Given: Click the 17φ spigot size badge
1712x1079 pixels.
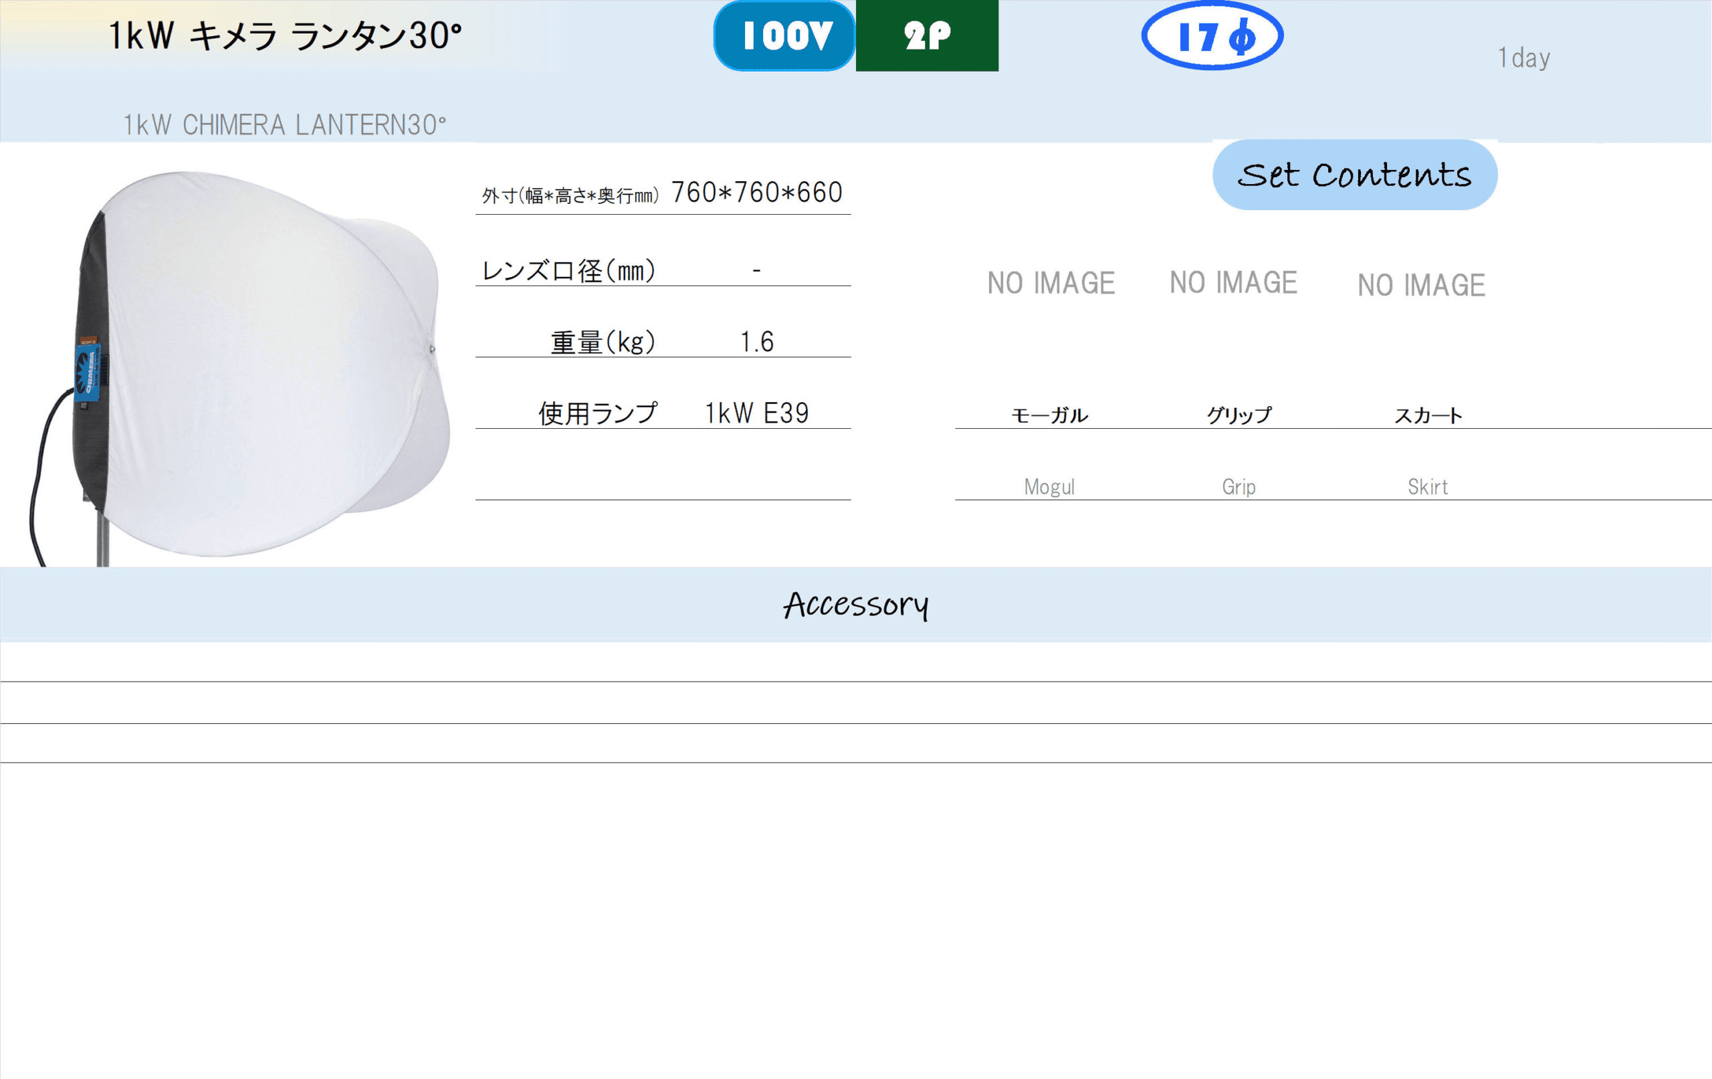Looking at the screenshot, I should pyautogui.click(x=1212, y=35).
